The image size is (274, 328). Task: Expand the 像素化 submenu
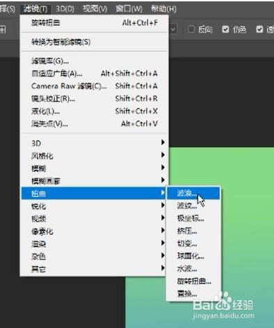click(93, 231)
